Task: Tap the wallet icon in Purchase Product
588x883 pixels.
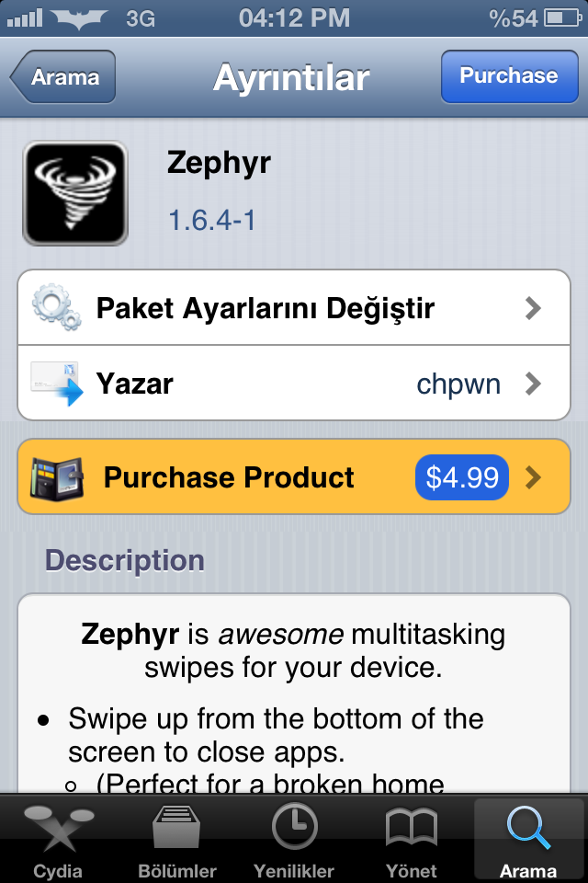Action: 57,477
